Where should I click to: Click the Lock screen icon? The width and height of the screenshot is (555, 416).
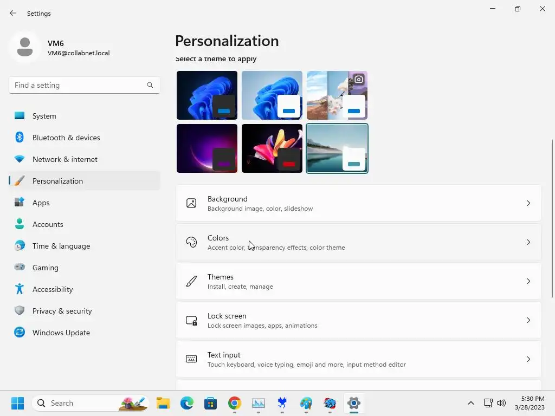tap(191, 321)
